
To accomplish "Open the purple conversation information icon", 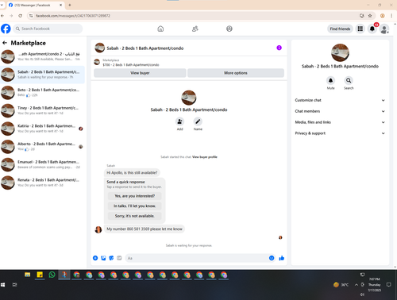I will pyautogui.click(x=279, y=48).
